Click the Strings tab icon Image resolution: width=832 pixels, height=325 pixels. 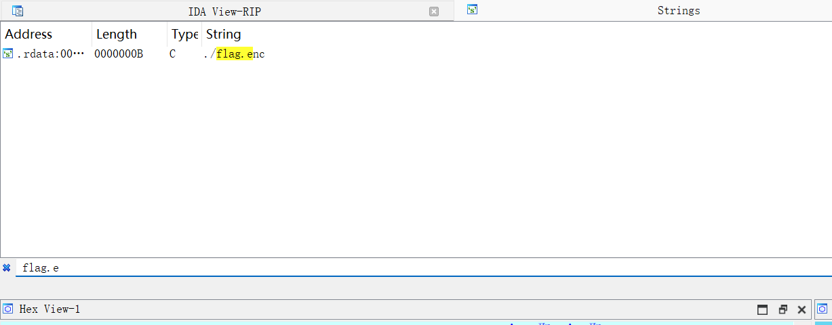click(x=473, y=9)
